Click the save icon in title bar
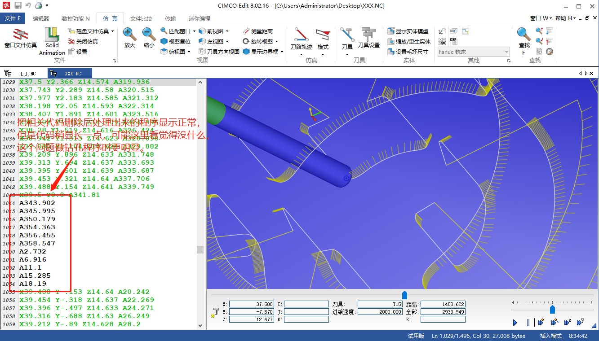 18,6
